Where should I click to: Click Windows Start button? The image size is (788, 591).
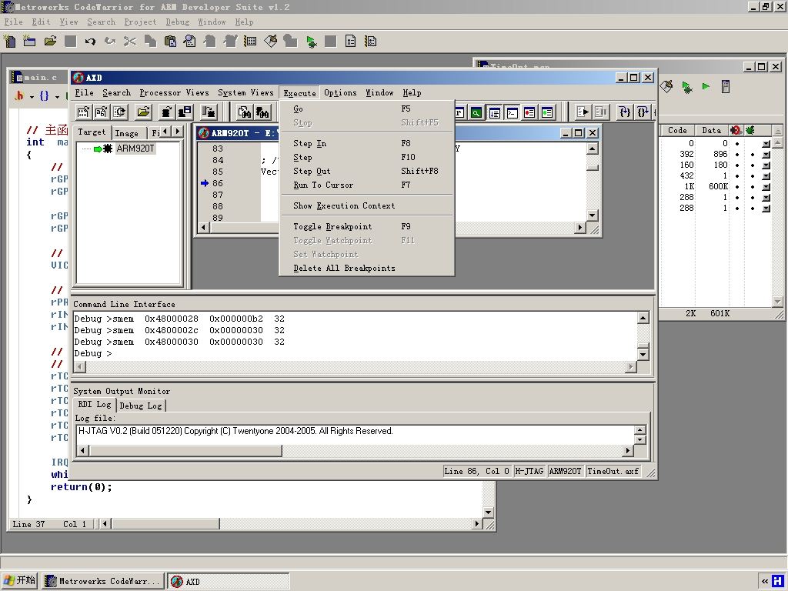point(20,581)
